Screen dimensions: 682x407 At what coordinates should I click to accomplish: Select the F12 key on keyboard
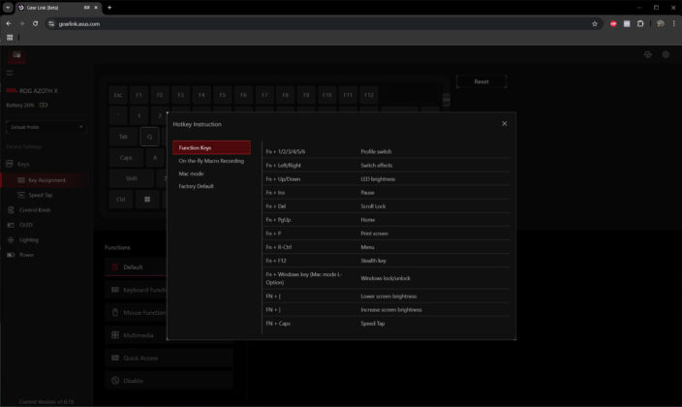point(369,95)
